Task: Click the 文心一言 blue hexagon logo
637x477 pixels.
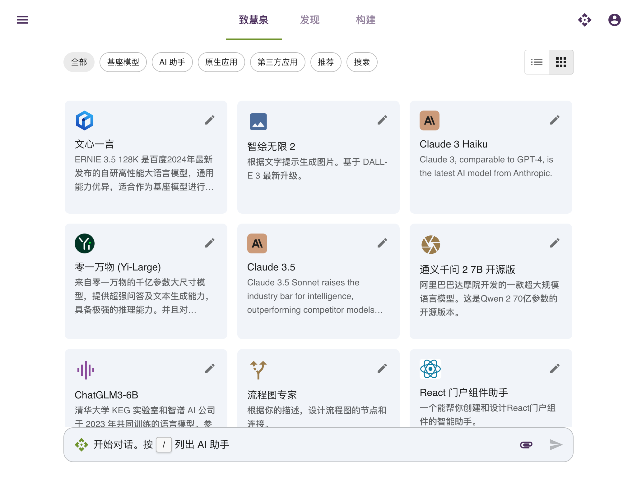Action: click(85, 120)
